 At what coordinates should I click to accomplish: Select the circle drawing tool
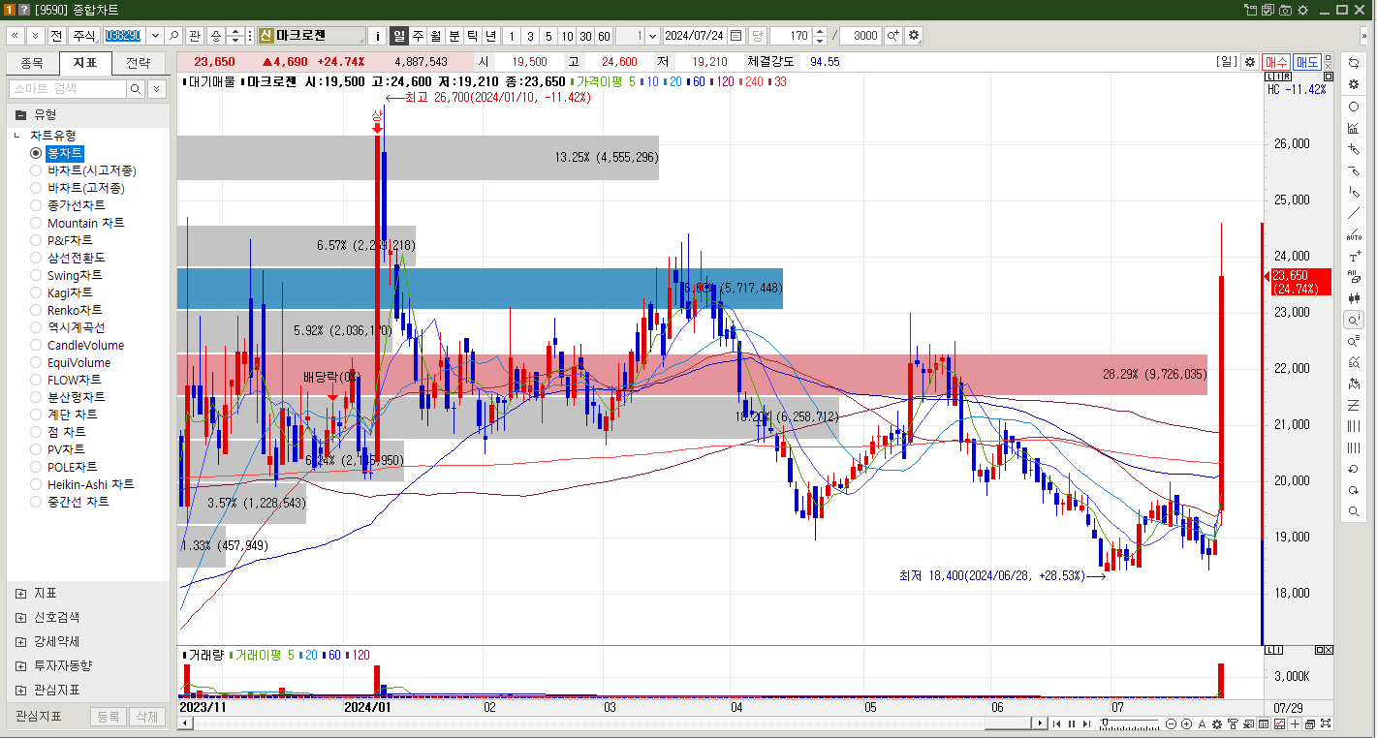[x=1354, y=107]
